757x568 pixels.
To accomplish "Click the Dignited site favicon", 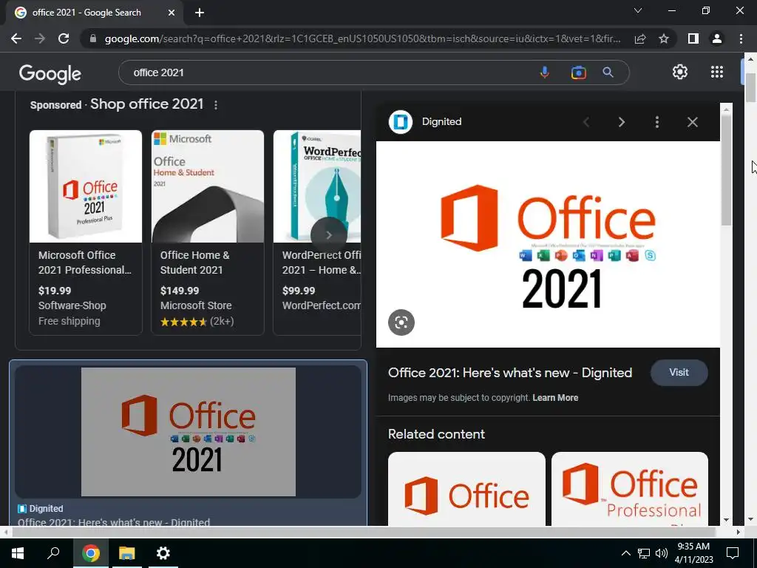I will click(400, 122).
